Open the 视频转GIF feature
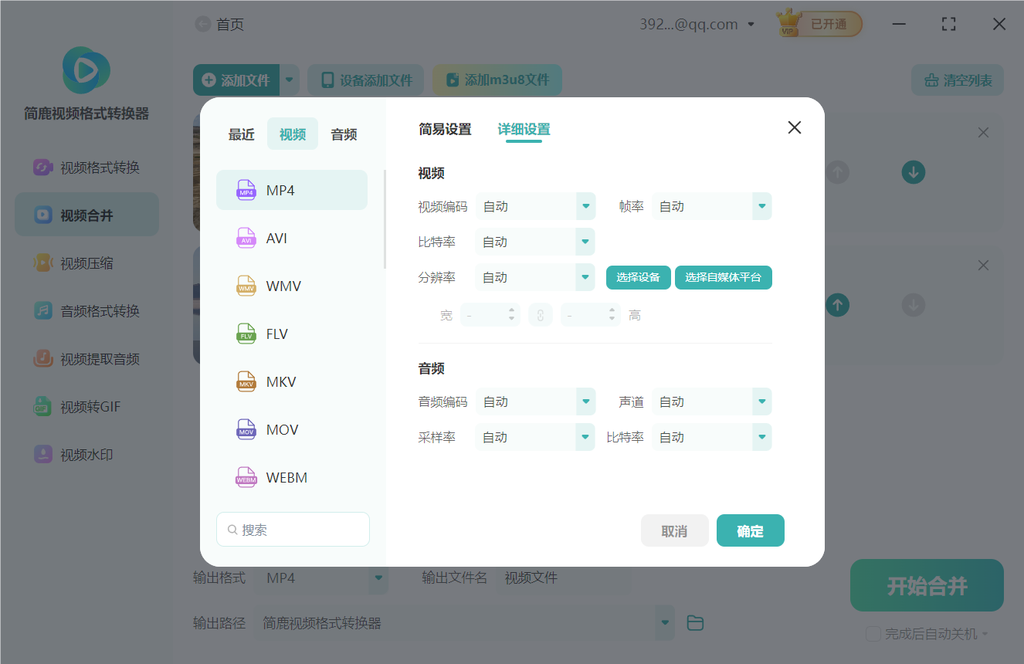The width and height of the screenshot is (1024, 664). (x=86, y=406)
